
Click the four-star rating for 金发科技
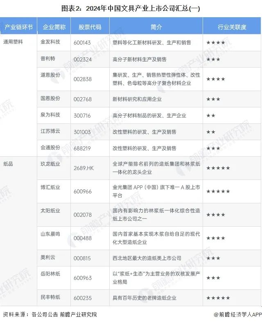[x=216, y=43]
